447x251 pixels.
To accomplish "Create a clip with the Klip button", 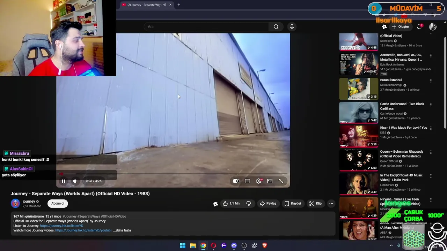I will tap(315, 204).
